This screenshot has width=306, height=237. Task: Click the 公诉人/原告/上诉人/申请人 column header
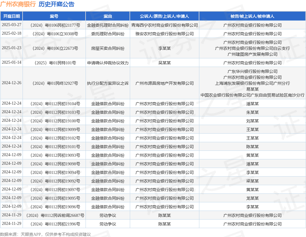pyautogui.click(x=165, y=16)
